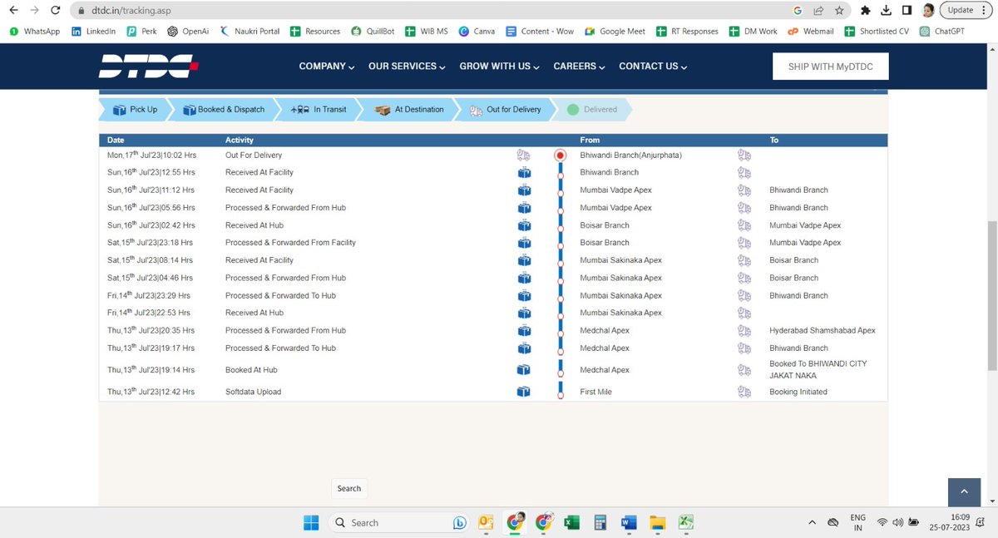Click the delivery icon in Out For Delivery row
The image size is (998, 538).
[x=524, y=155]
